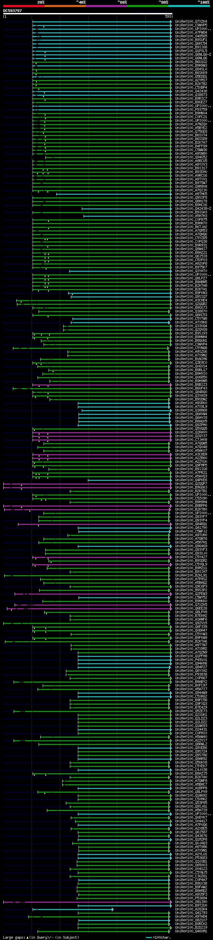Select hit label UniRef100_C0PC21
Image resolution: width=213 pixels, height=940 pixels.
point(191,117)
